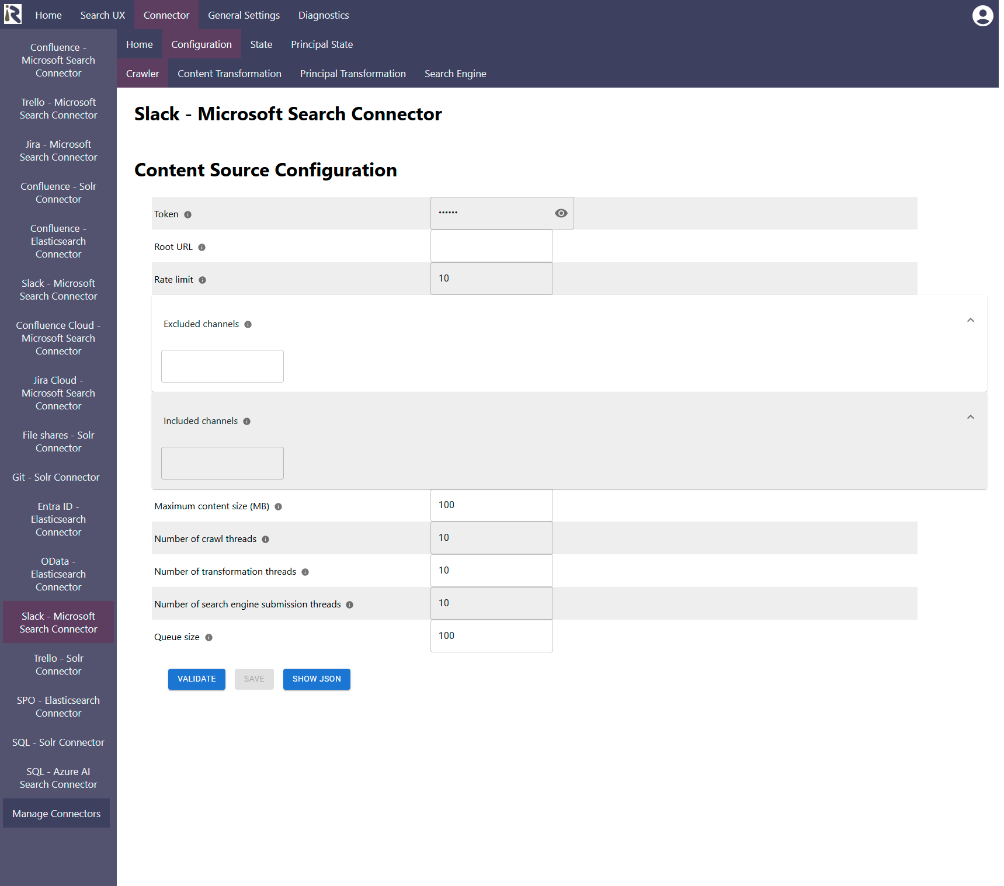Switch to Principal State tab
This screenshot has width=1004, height=886.
tap(322, 44)
